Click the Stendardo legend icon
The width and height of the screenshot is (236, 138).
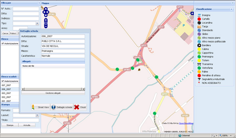(x=199, y=30)
